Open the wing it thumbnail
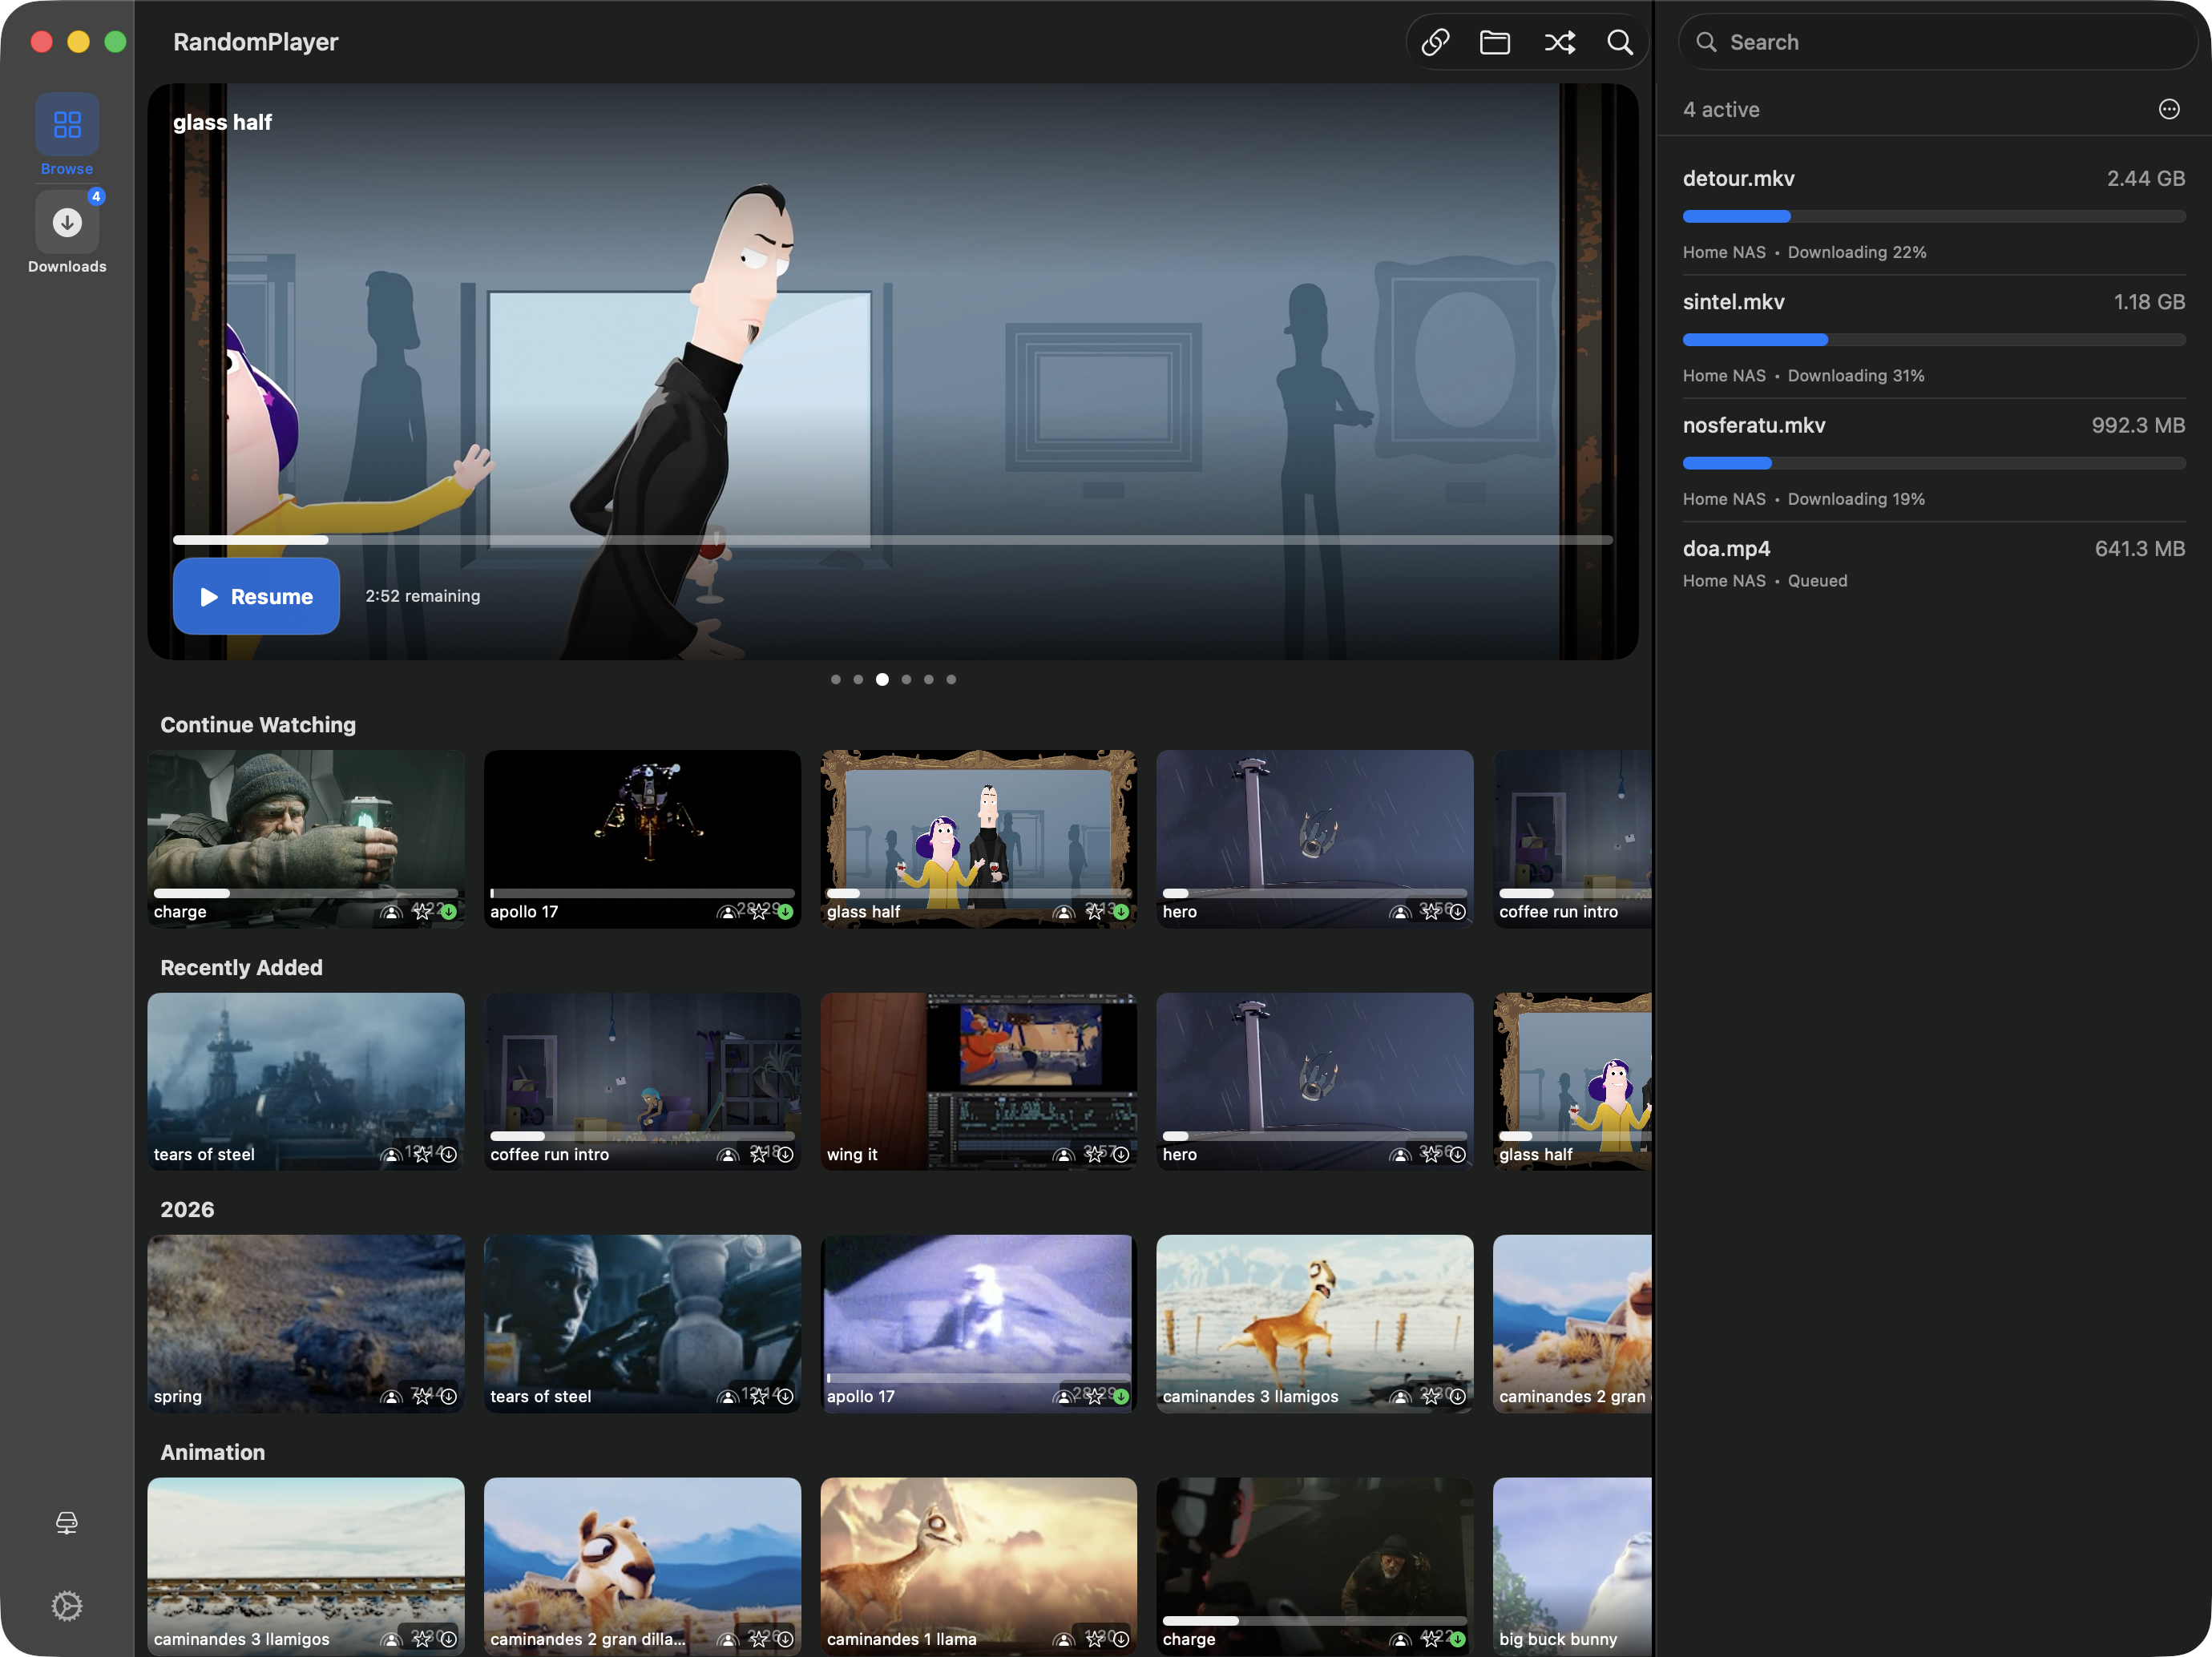Viewport: 2212px width, 1657px height. [978, 1081]
